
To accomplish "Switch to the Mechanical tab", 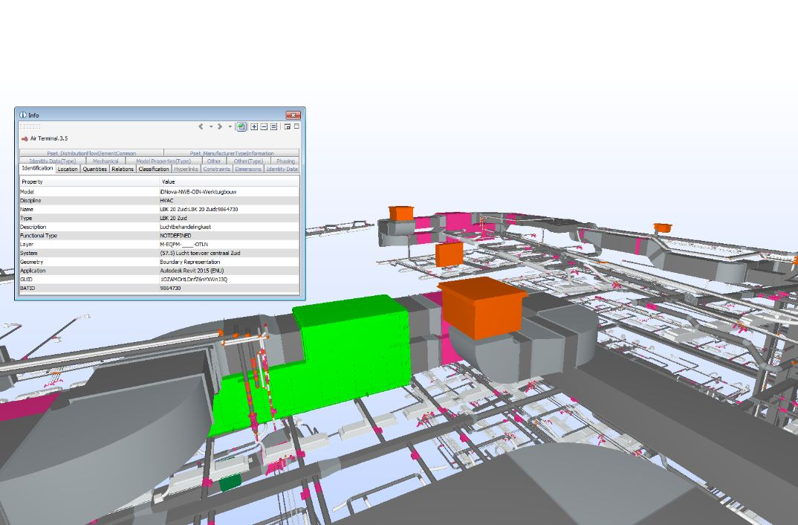I will tap(106, 161).
